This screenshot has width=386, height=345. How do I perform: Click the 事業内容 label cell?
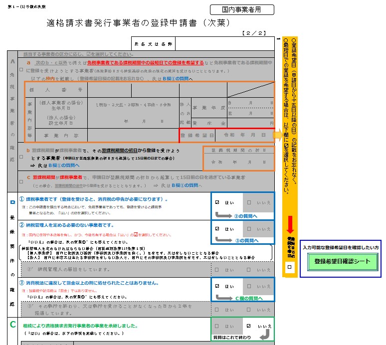pyautogui.click(x=61, y=135)
